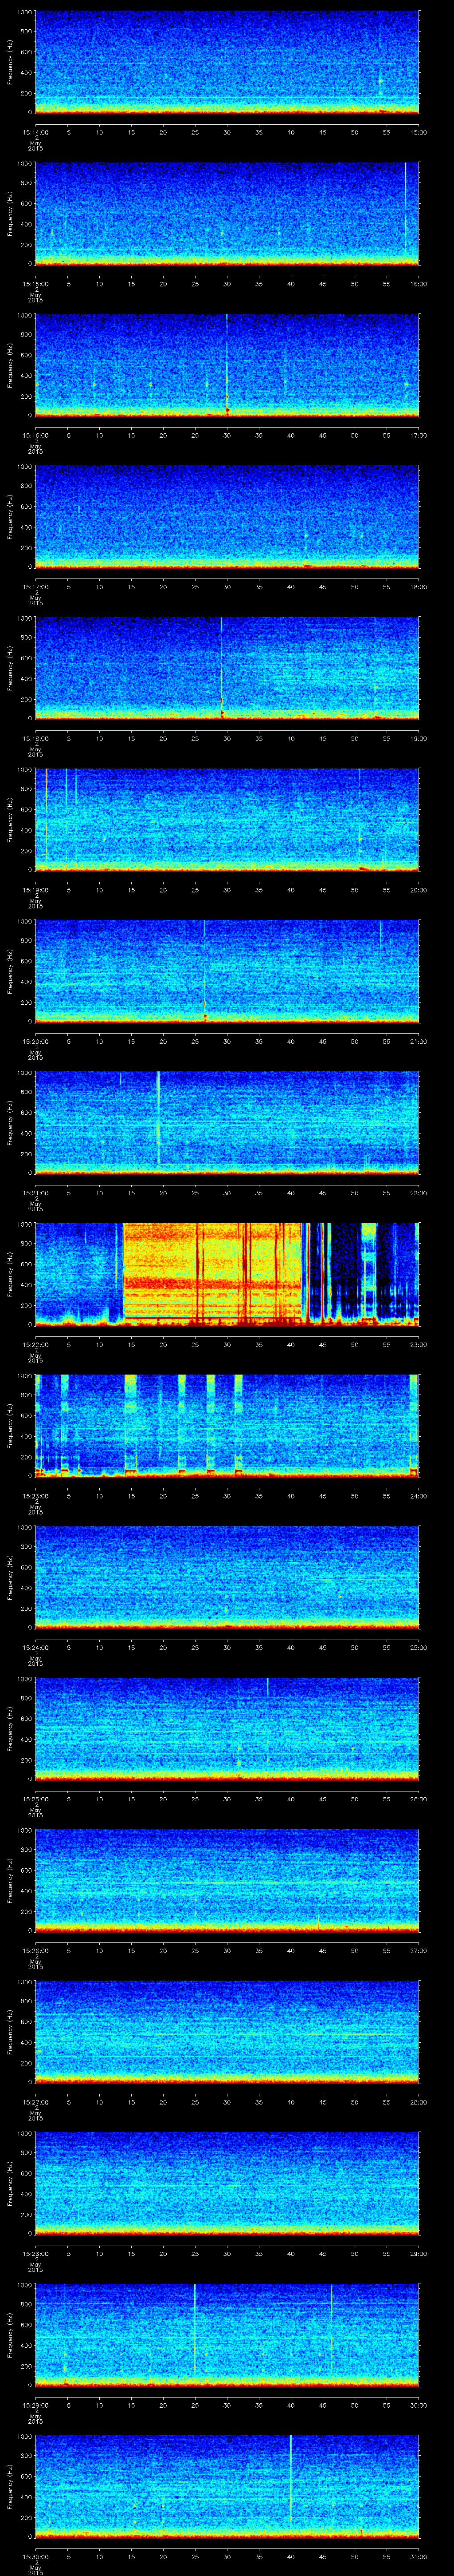The width and height of the screenshot is (454, 2576).
Task: Click Frequency (Hz) axis label of 15:14:00 plot
Action: click(x=10, y=62)
